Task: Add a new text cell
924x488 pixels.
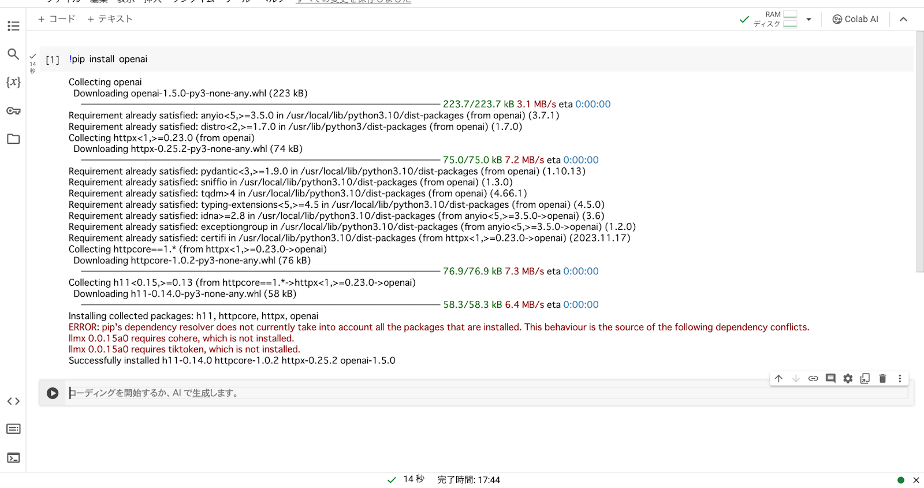Action: (x=110, y=19)
